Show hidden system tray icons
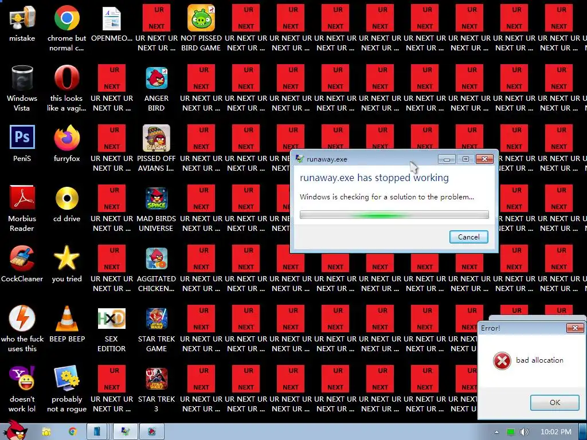The height and width of the screenshot is (440, 587). click(x=496, y=432)
